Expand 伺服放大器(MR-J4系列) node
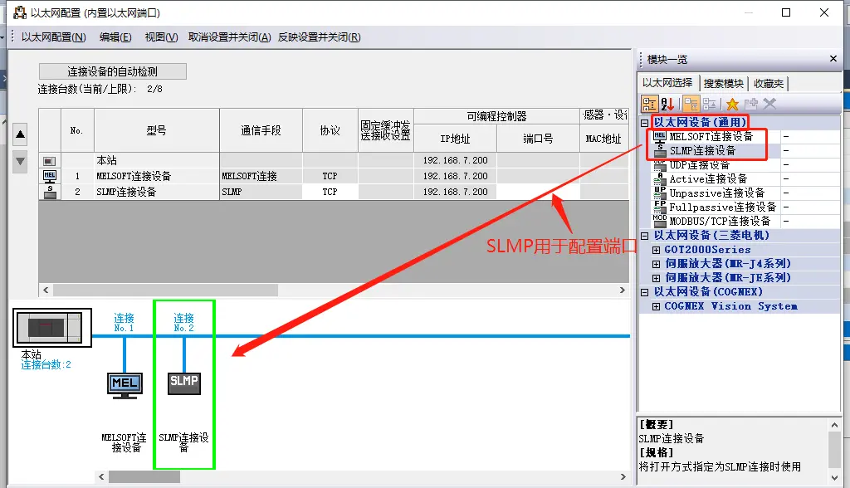 tap(656, 264)
